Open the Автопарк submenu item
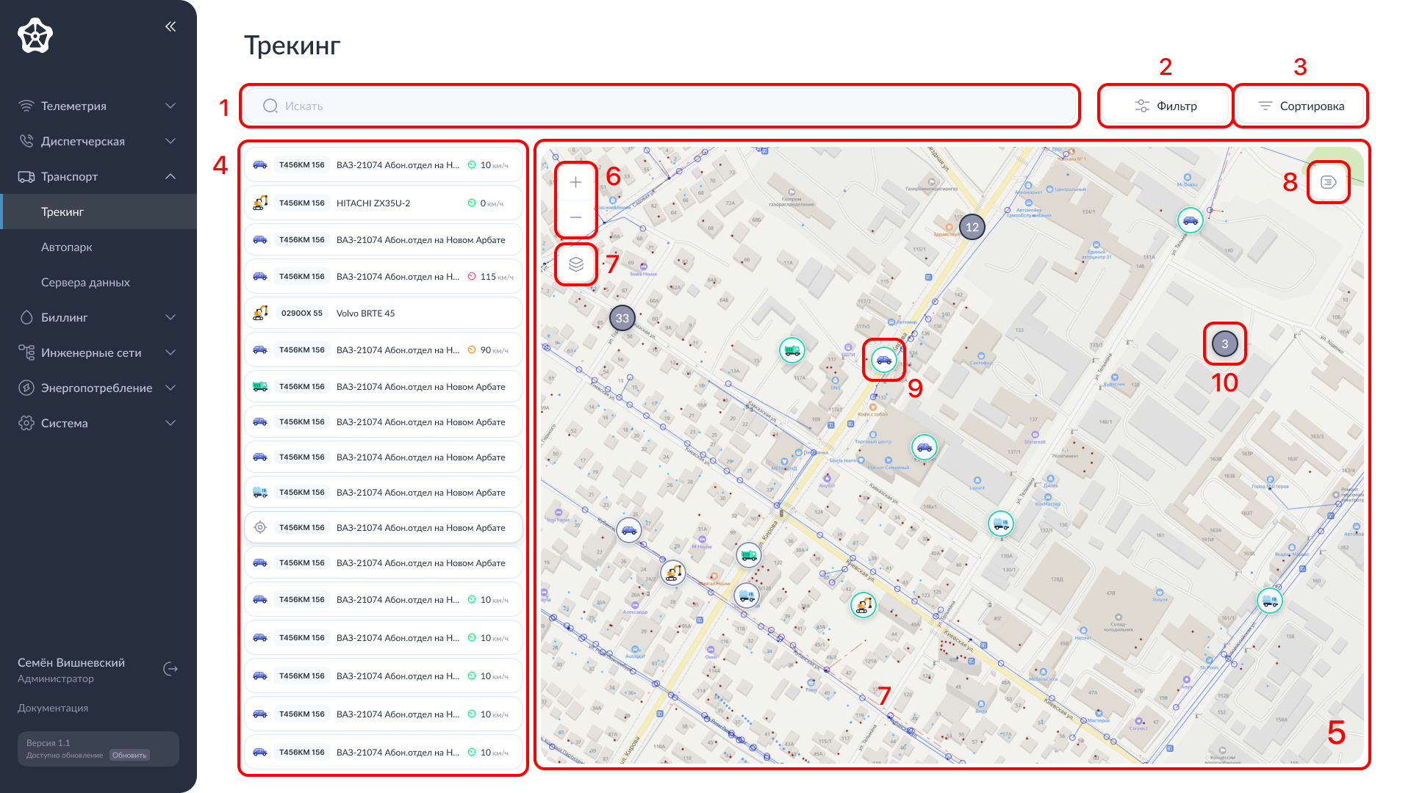The width and height of the screenshot is (1411, 793). click(x=67, y=247)
